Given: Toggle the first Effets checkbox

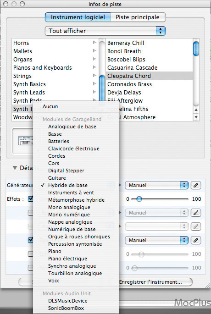Looking at the screenshot, I should [31, 198].
